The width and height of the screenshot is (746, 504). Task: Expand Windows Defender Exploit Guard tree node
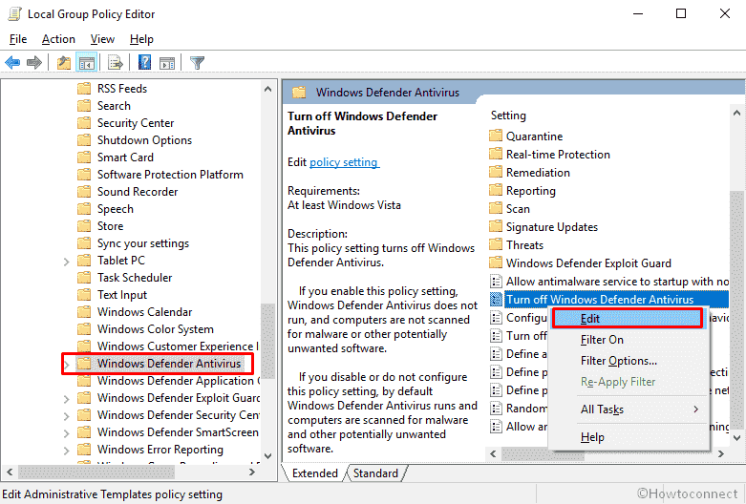[x=66, y=398]
